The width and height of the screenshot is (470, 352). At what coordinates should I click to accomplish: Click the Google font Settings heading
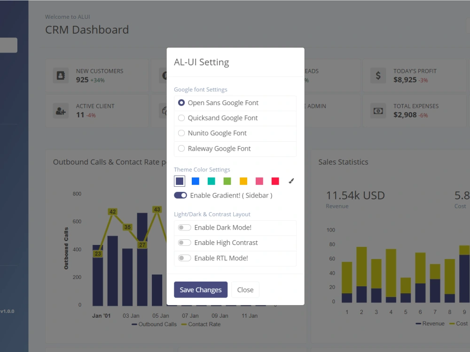pos(201,90)
